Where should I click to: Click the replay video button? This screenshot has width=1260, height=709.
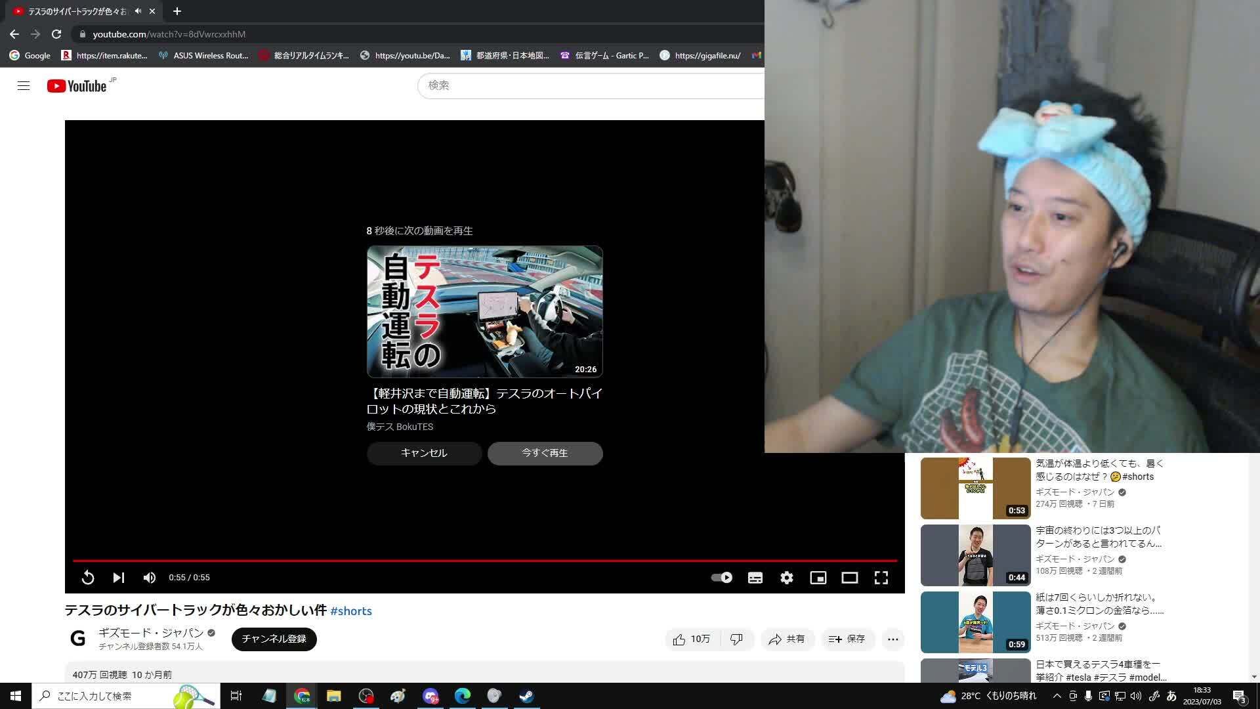tap(87, 578)
